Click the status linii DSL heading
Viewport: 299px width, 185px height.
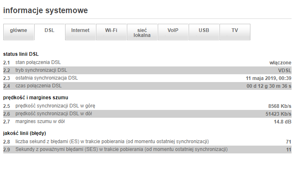pyautogui.click(x=21, y=54)
